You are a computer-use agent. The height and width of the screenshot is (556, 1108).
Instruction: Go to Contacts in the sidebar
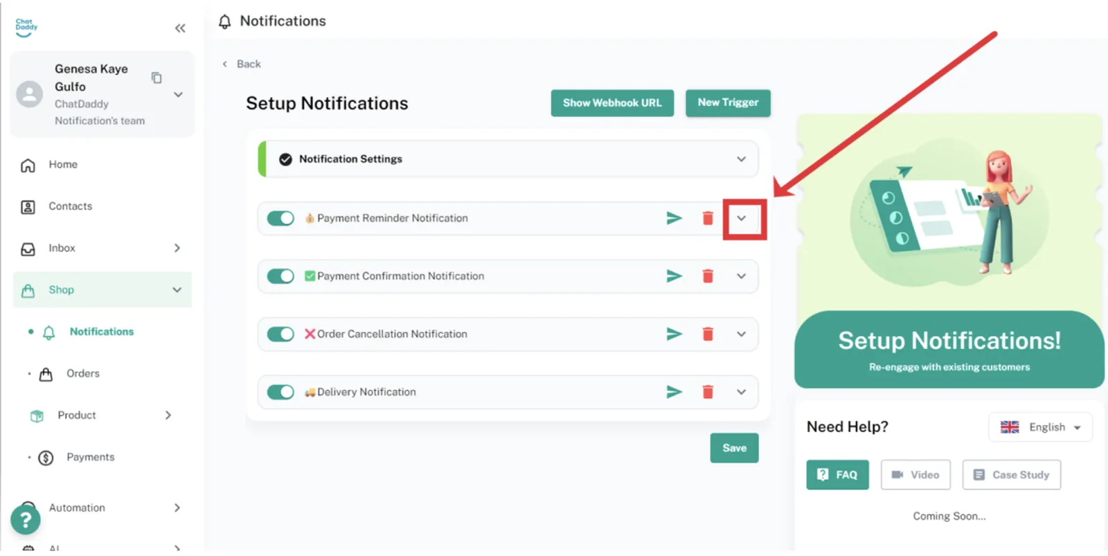tap(70, 206)
